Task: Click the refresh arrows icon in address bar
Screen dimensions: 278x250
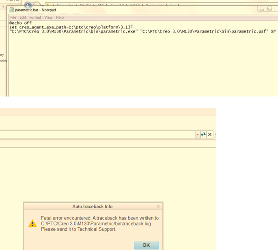Action: (x=203, y=134)
